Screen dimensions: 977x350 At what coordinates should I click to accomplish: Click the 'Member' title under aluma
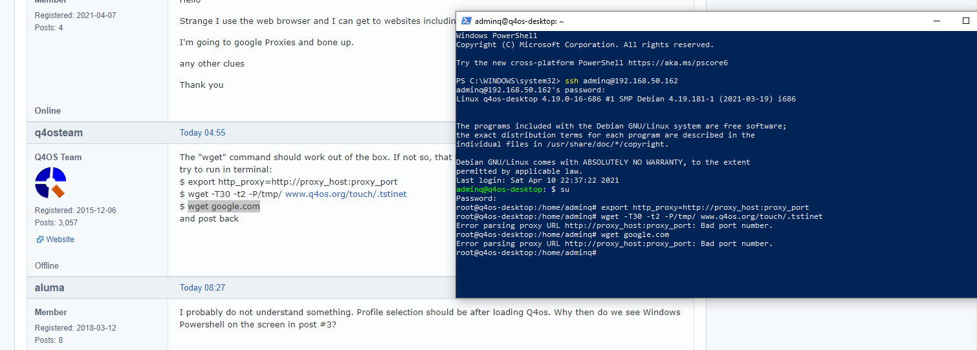point(51,312)
